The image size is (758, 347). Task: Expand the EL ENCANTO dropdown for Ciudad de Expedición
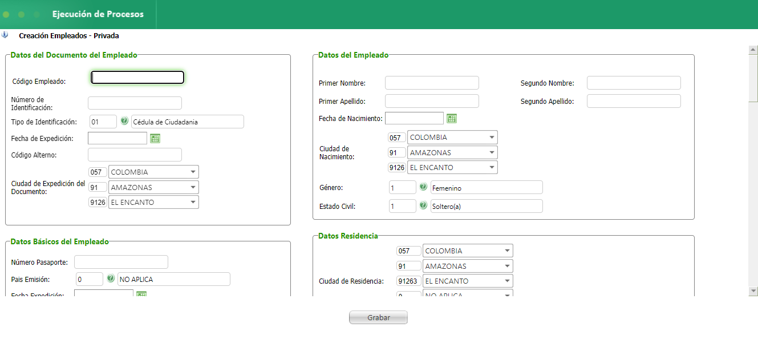coord(193,202)
